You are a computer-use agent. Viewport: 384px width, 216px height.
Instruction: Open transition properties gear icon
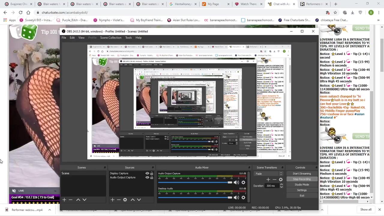point(281,179)
